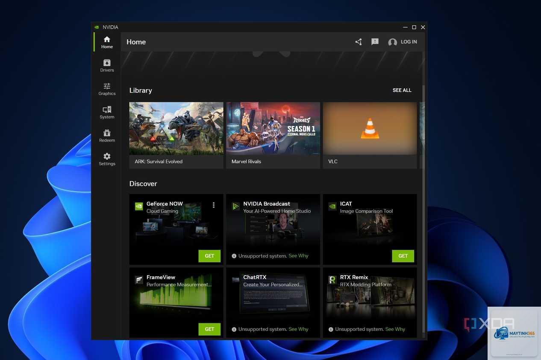
Task: Open ARK: Survival Evolved game thumbnail
Action: pyautogui.click(x=176, y=128)
